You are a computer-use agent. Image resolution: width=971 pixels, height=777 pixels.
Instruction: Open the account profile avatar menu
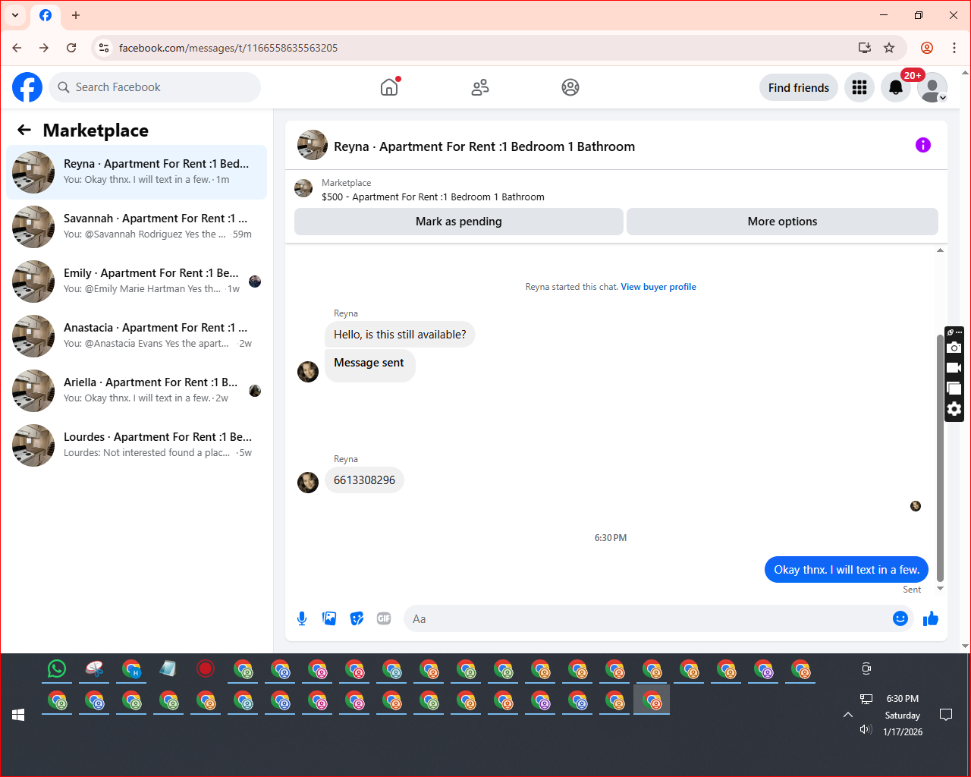tap(932, 87)
